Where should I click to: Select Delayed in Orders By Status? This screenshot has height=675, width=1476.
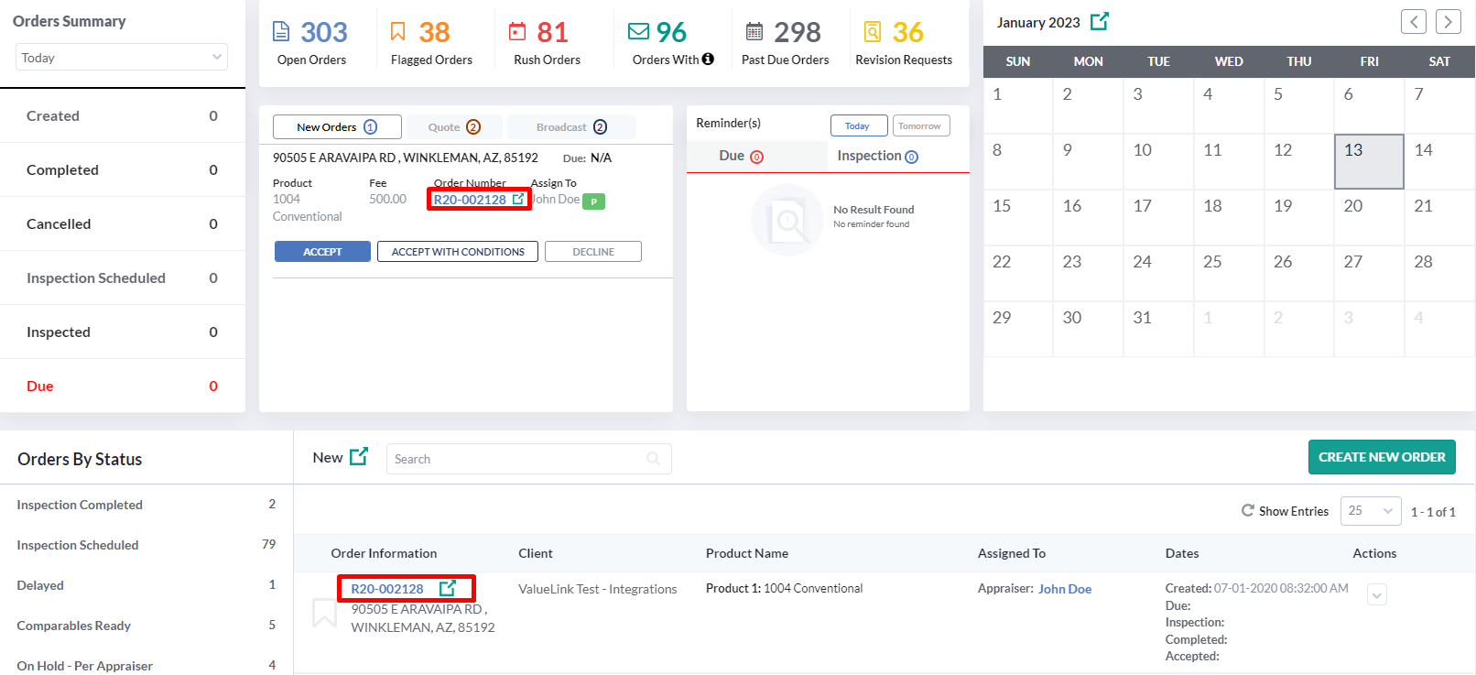coord(147,585)
